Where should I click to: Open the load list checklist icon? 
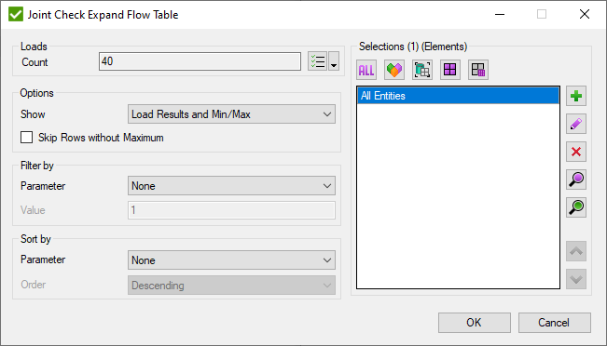[317, 61]
